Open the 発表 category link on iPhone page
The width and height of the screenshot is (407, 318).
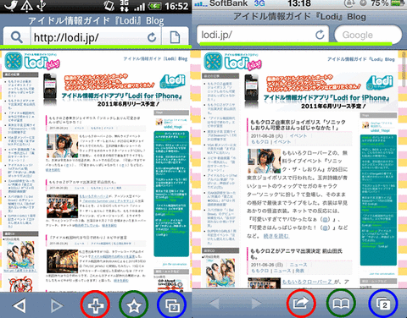(300, 271)
